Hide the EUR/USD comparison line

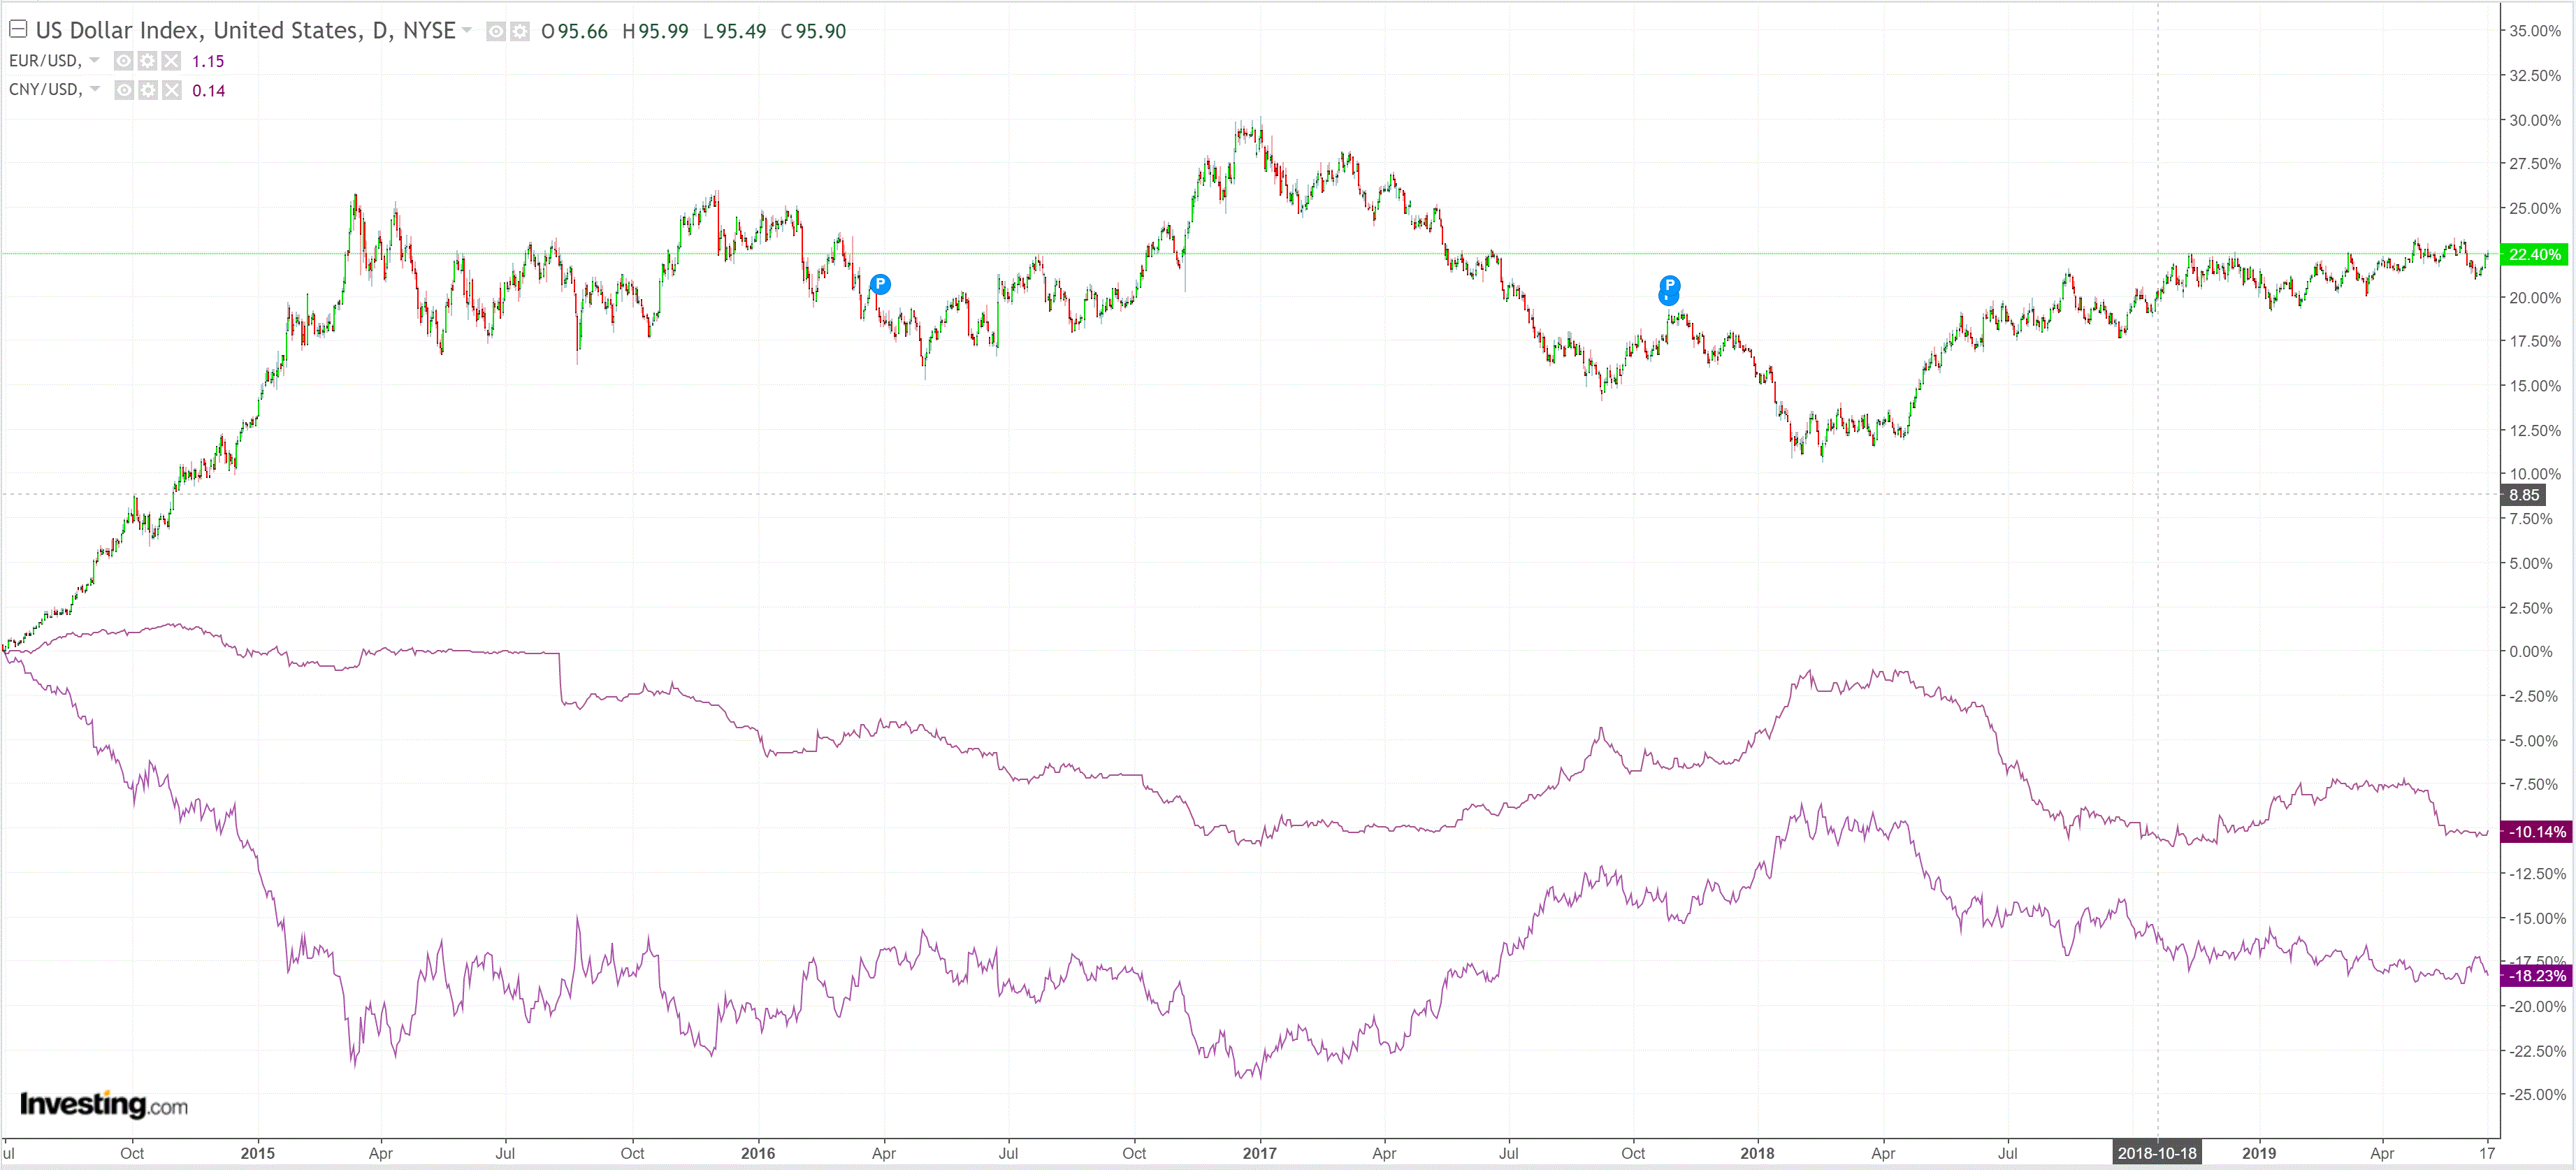coord(123,61)
